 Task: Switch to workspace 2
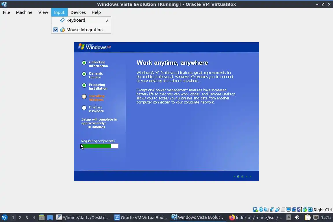pyautogui.click(x=20, y=218)
